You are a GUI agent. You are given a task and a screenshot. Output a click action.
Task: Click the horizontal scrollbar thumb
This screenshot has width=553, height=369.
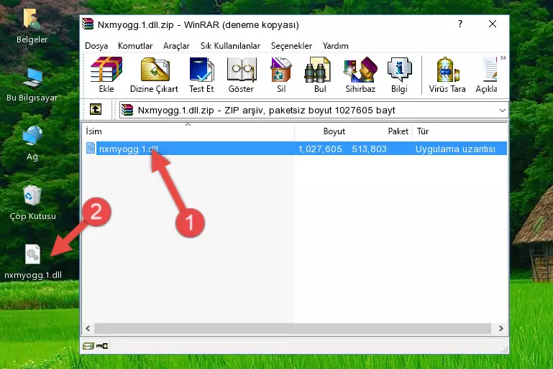(293, 329)
